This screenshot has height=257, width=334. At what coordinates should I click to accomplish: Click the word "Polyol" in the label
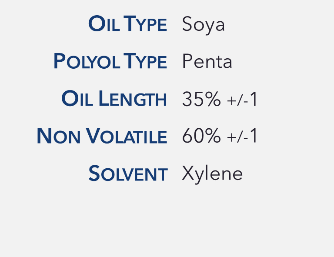86,62
